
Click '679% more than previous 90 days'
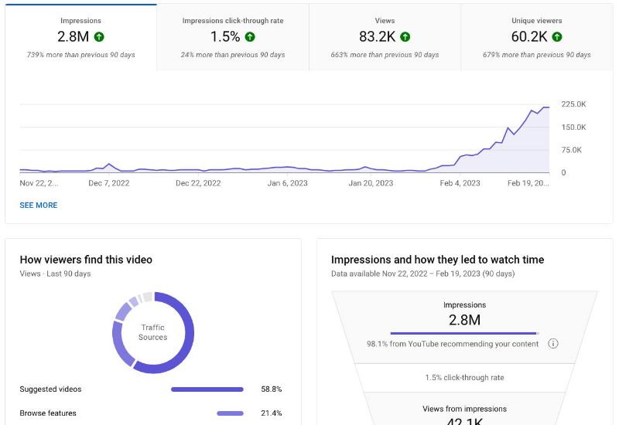pyautogui.click(x=537, y=55)
